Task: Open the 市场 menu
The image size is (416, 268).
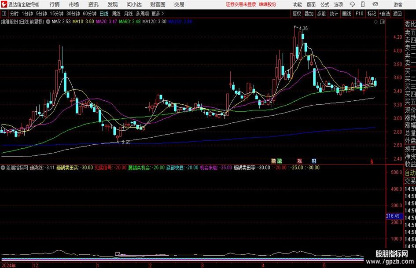Action: click(x=74, y=4)
